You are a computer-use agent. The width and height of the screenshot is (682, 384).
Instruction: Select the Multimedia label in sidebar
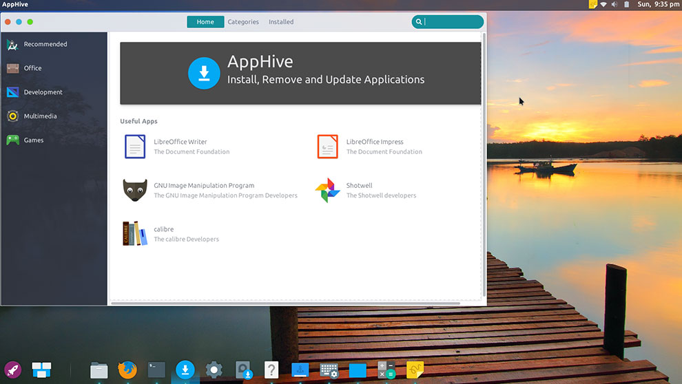click(40, 116)
